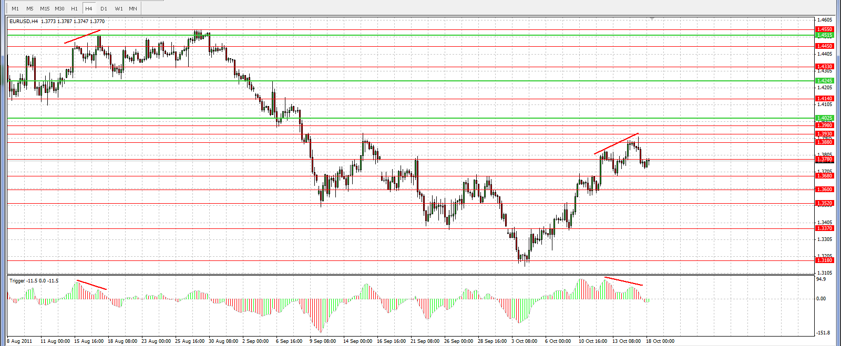Select the 1.4140 red price label
The image size is (841, 346).
pos(824,99)
